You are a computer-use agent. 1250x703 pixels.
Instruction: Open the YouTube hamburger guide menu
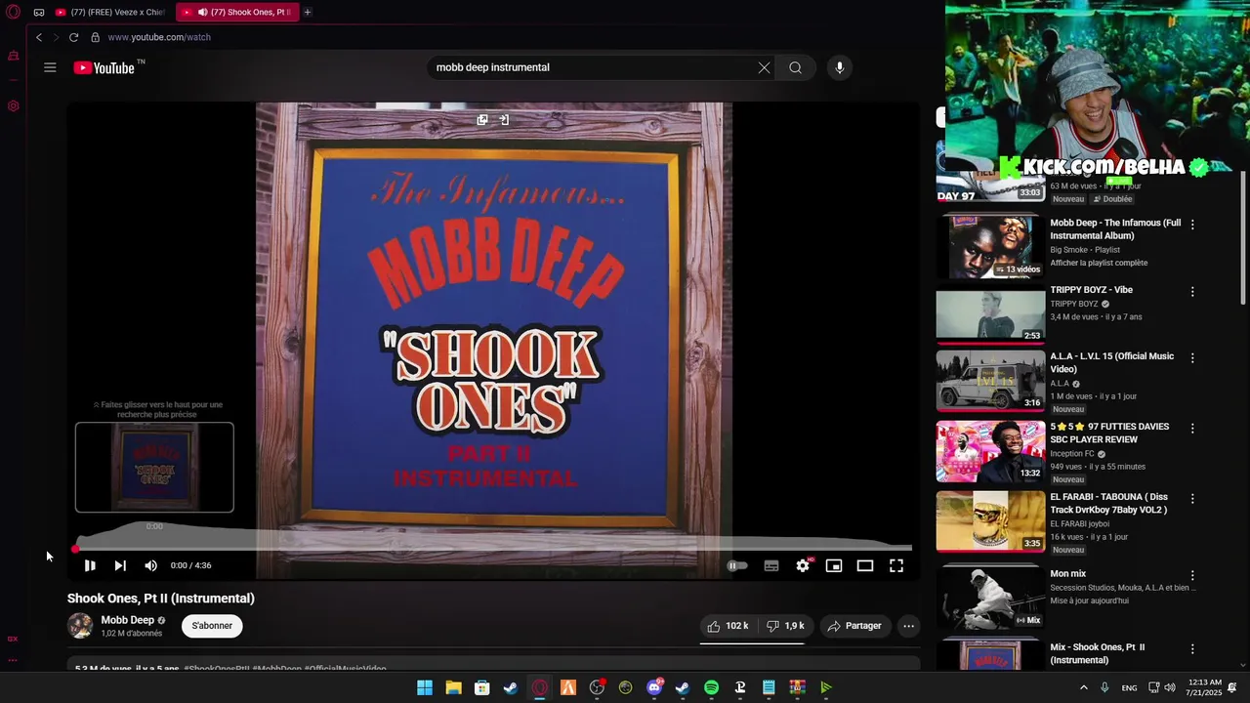[x=50, y=67]
